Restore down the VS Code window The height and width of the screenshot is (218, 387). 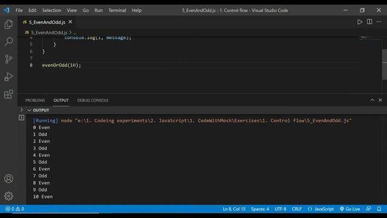362,10
